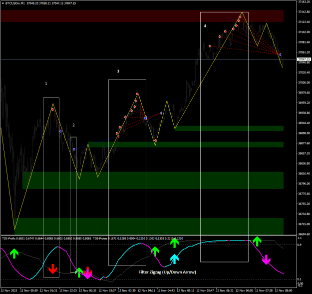Click price axis label 37020.40

[x=304, y=72]
